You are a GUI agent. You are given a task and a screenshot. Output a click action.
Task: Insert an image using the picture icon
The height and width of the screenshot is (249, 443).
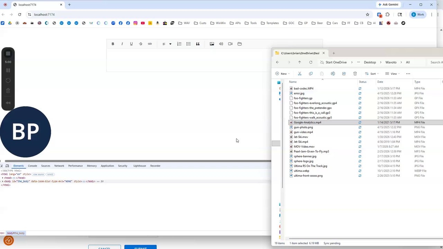point(212,44)
